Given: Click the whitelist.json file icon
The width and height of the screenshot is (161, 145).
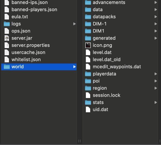Looking at the screenshot, I should pyautogui.click(x=7, y=60).
